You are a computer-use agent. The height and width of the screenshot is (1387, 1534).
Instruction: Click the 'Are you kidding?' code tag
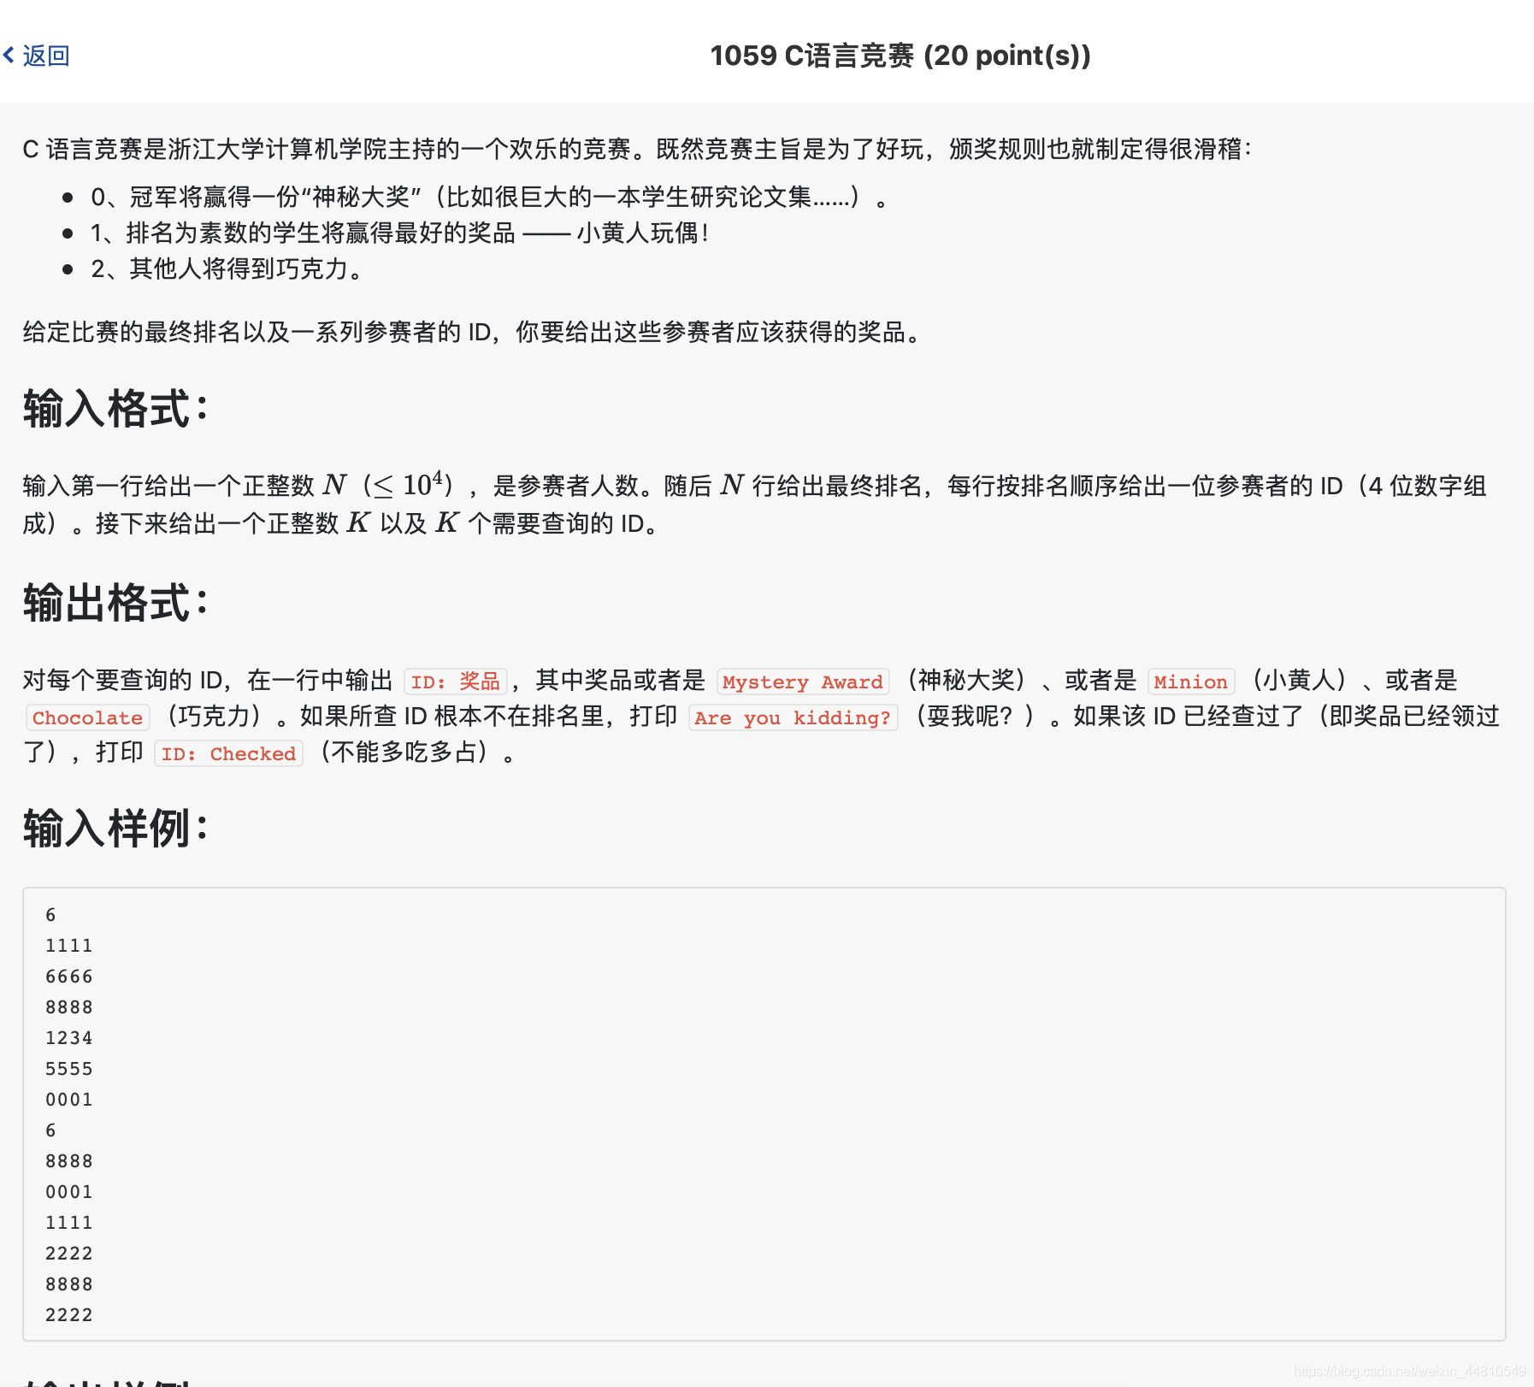click(x=793, y=717)
